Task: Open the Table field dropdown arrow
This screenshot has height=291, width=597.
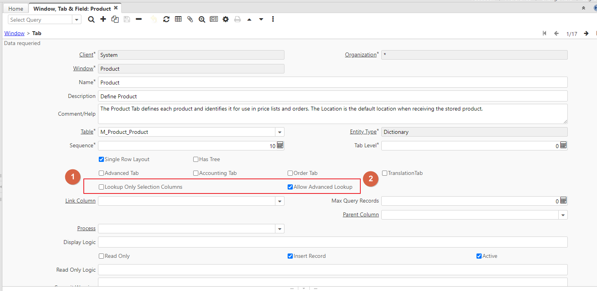Action: tap(280, 132)
